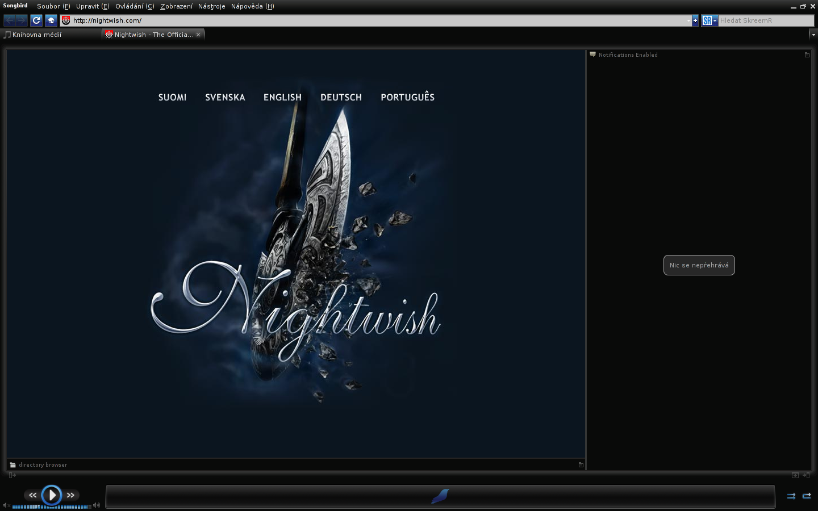Click the directory browser label
The width and height of the screenshot is (818, 511).
coord(43,464)
